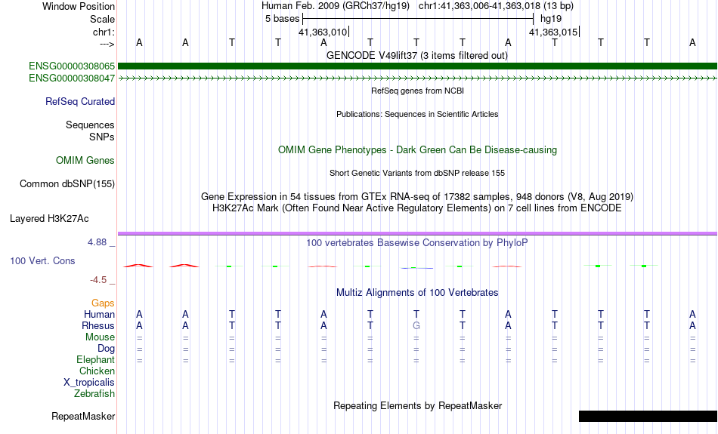Click the H3K27Ac Mark track title
Image resolution: width=718 pixels, height=434 pixels.
click(417, 208)
